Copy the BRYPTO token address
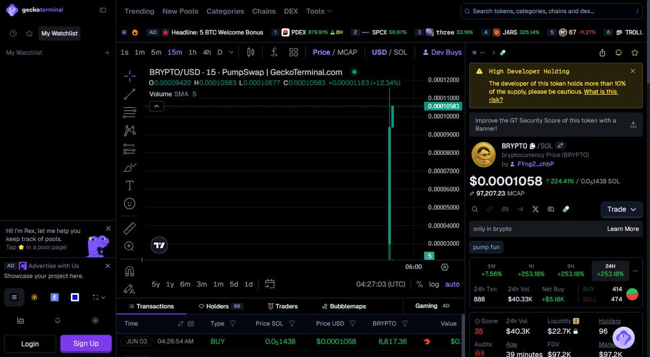Viewport: 650px width, 357px height. [532, 146]
